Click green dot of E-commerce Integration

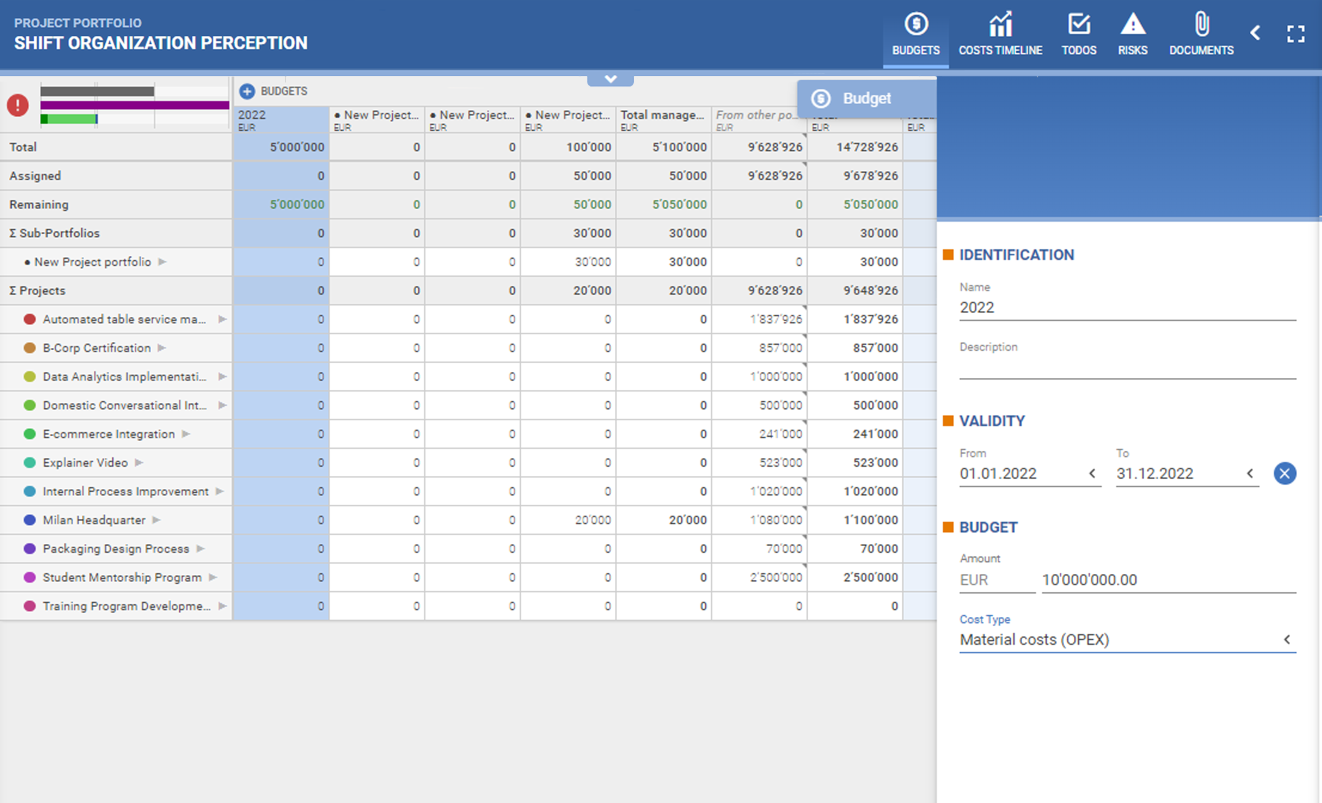pyautogui.click(x=30, y=433)
